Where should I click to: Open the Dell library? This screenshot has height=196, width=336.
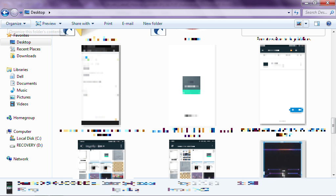(x=20, y=77)
